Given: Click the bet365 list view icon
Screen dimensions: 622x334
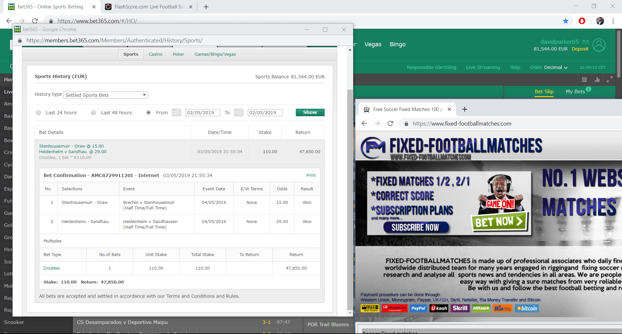Looking at the screenshot, I should tap(584, 80).
